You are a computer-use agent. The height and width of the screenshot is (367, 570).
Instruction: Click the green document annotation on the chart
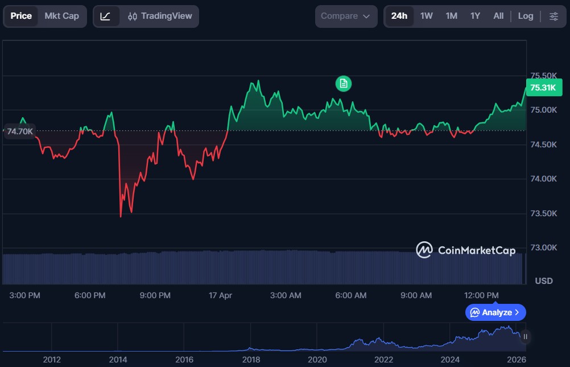[342, 83]
